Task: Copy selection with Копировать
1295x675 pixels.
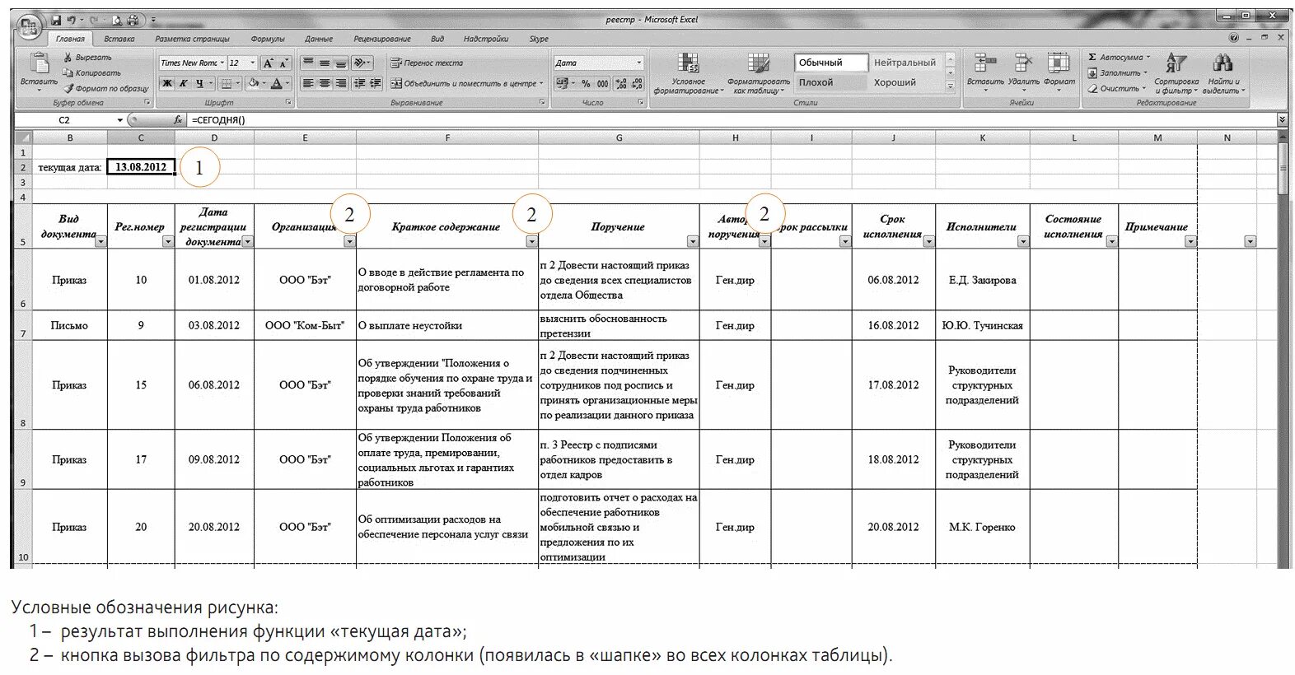Action: coord(91,73)
